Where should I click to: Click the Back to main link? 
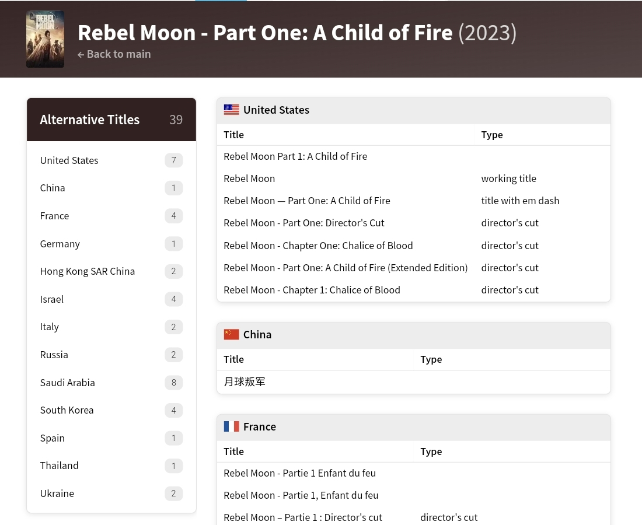point(118,54)
